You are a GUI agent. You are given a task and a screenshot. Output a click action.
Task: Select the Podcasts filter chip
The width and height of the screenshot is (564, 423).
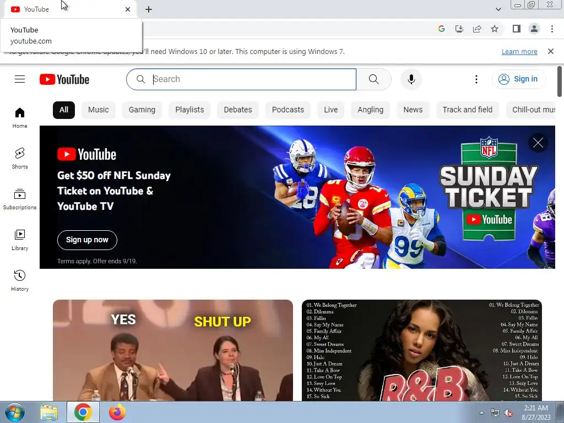pyautogui.click(x=288, y=110)
